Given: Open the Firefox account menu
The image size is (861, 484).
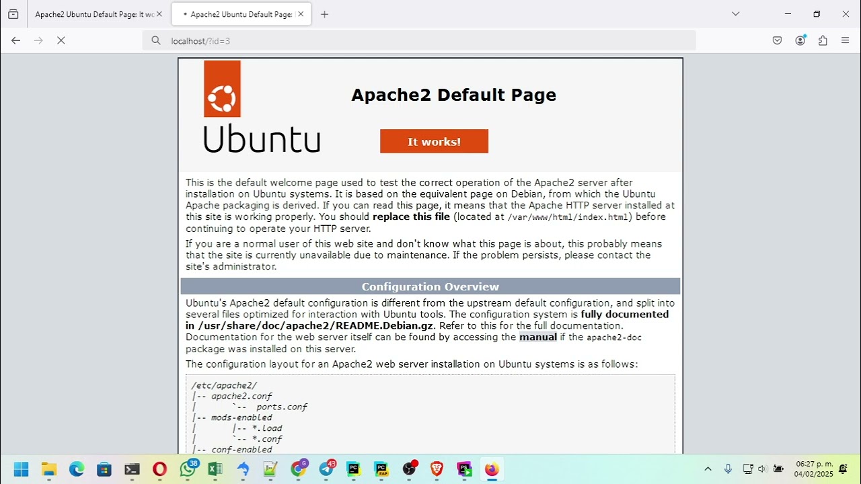Looking at the screenshot, I should [800, 40].
